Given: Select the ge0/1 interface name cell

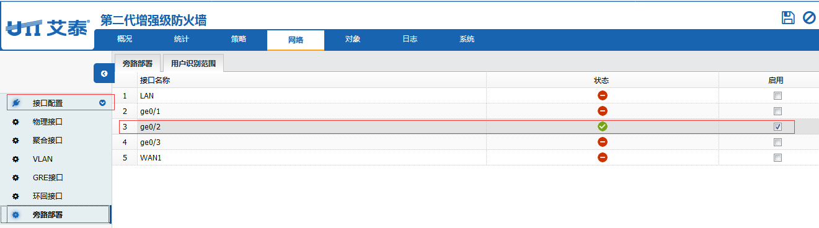Looking at the screenshot, I should pos(312,111).
